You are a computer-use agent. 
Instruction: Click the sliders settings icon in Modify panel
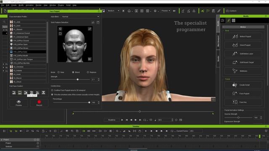pyautogui.click(x=223, y=21)
